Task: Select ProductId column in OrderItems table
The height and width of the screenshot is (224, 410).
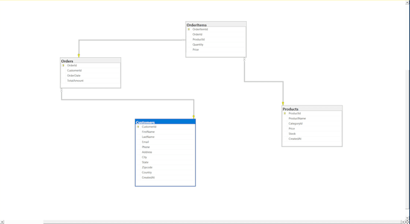Action: tap(216, 39)
